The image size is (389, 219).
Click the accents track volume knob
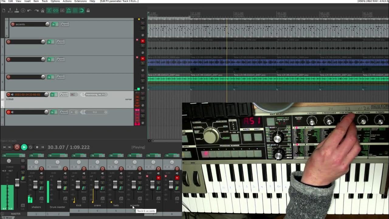click(x=47, y=24)
